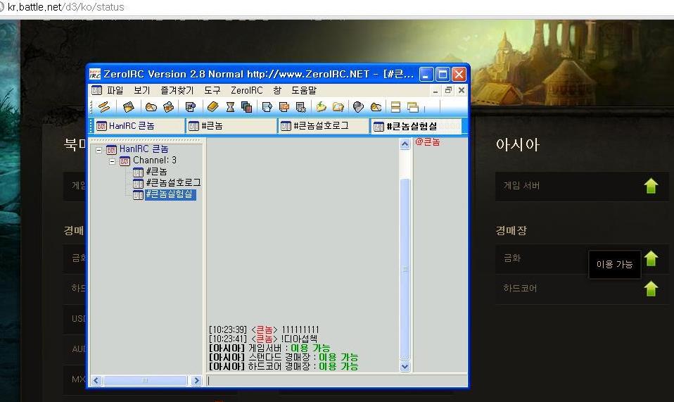Click the document icon left of 파일 menu
This screenshot has width=674, height=402.
96,90
